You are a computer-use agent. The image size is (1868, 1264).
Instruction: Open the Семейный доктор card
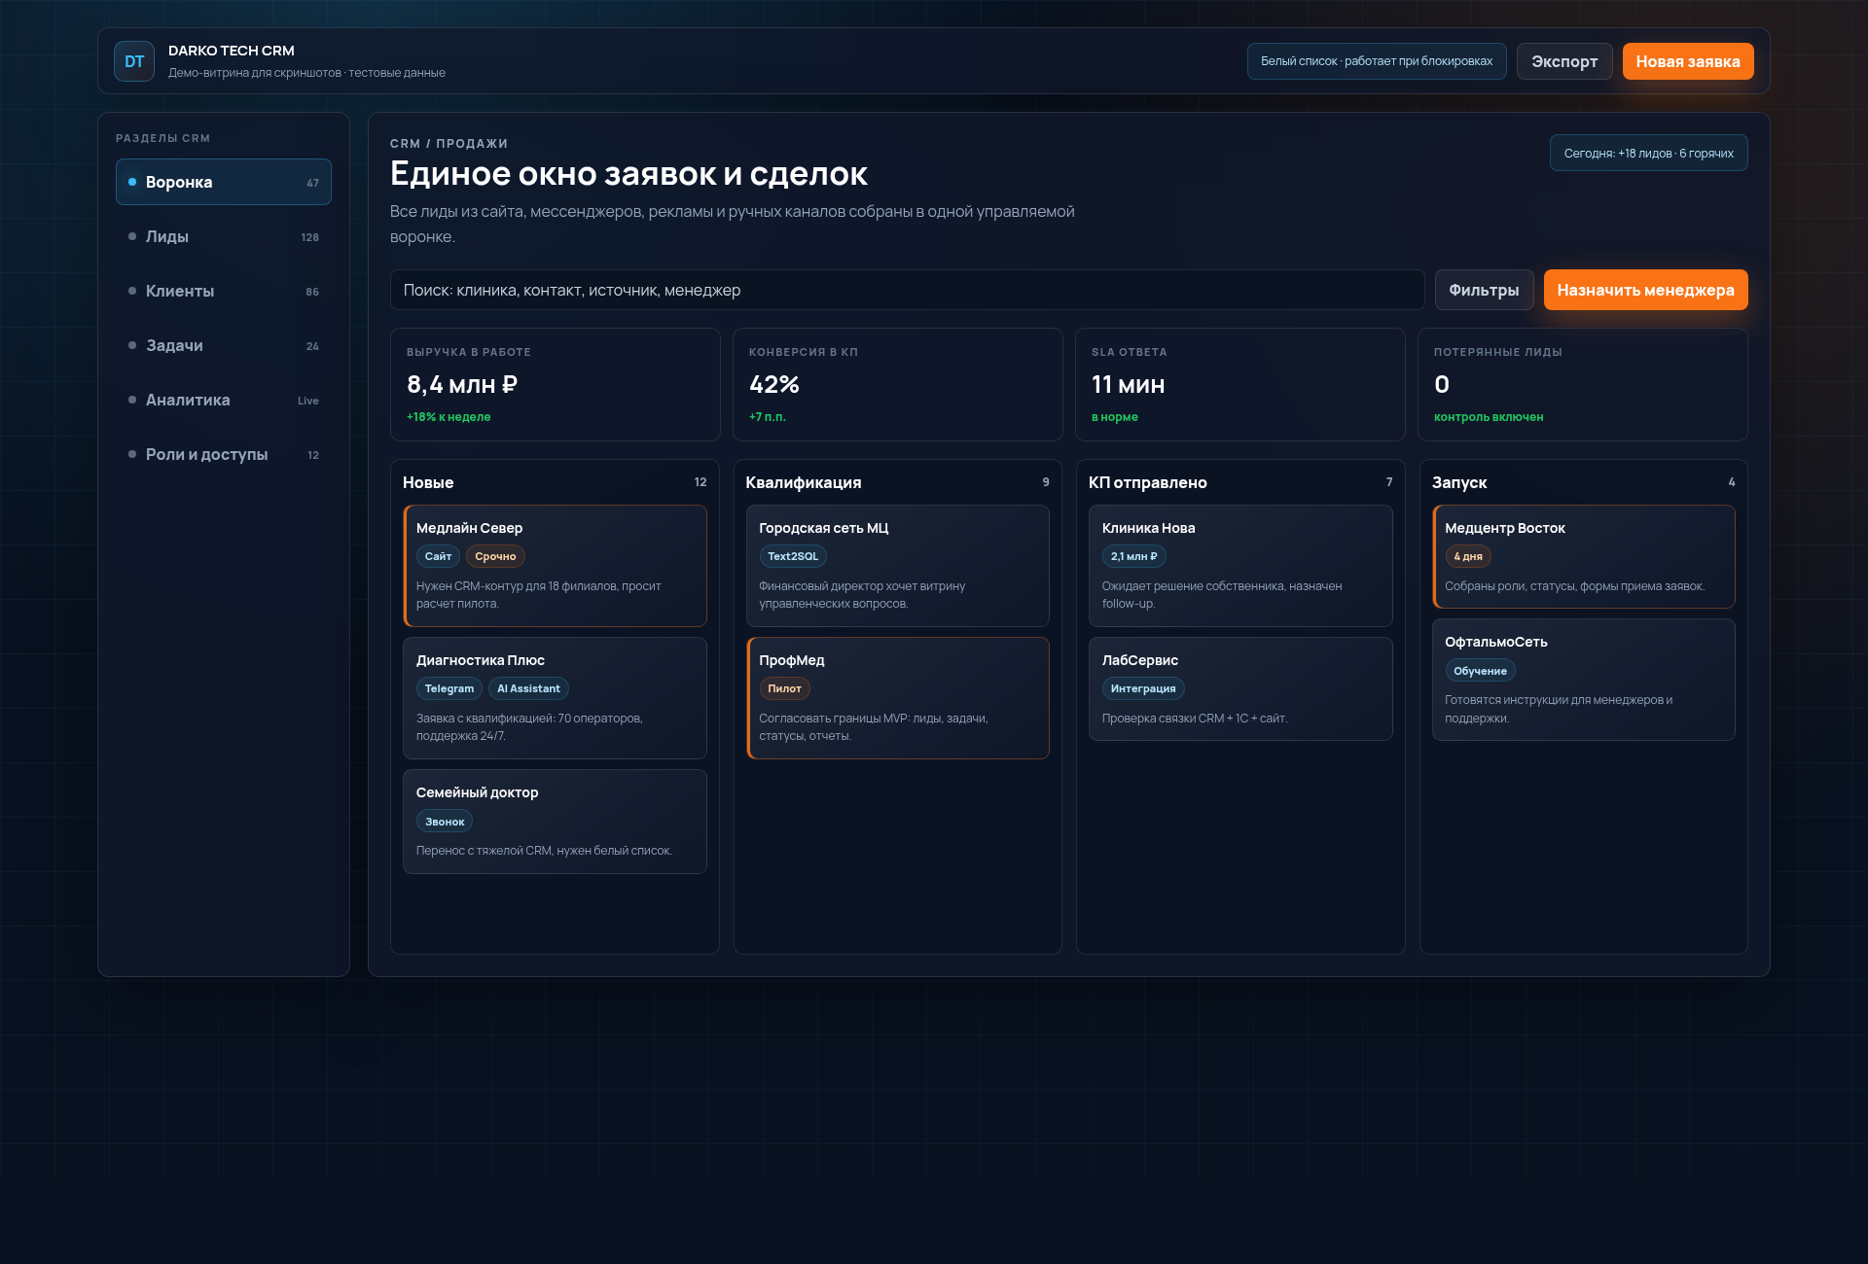555,822
